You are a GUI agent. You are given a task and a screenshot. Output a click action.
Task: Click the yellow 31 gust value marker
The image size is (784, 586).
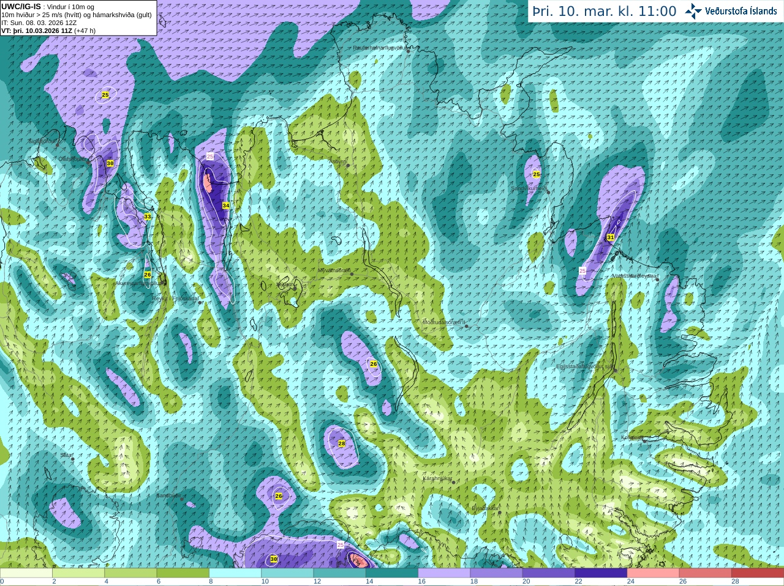click(611, 237)
